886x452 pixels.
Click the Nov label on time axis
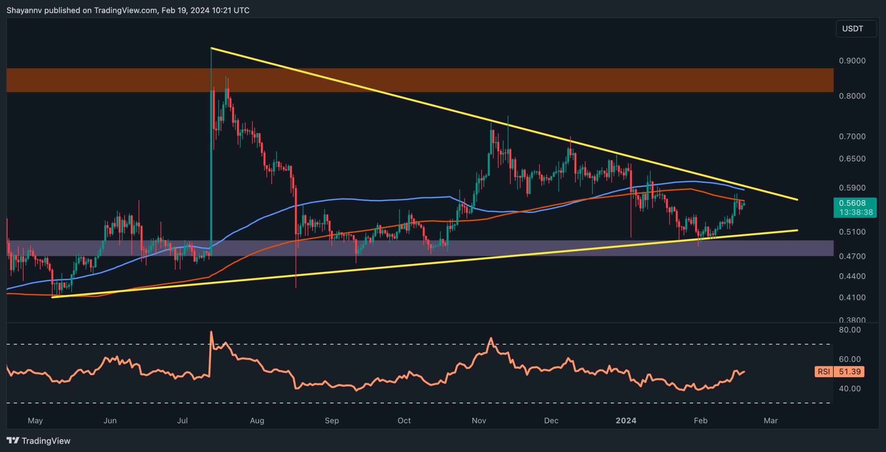coord(479,421)
